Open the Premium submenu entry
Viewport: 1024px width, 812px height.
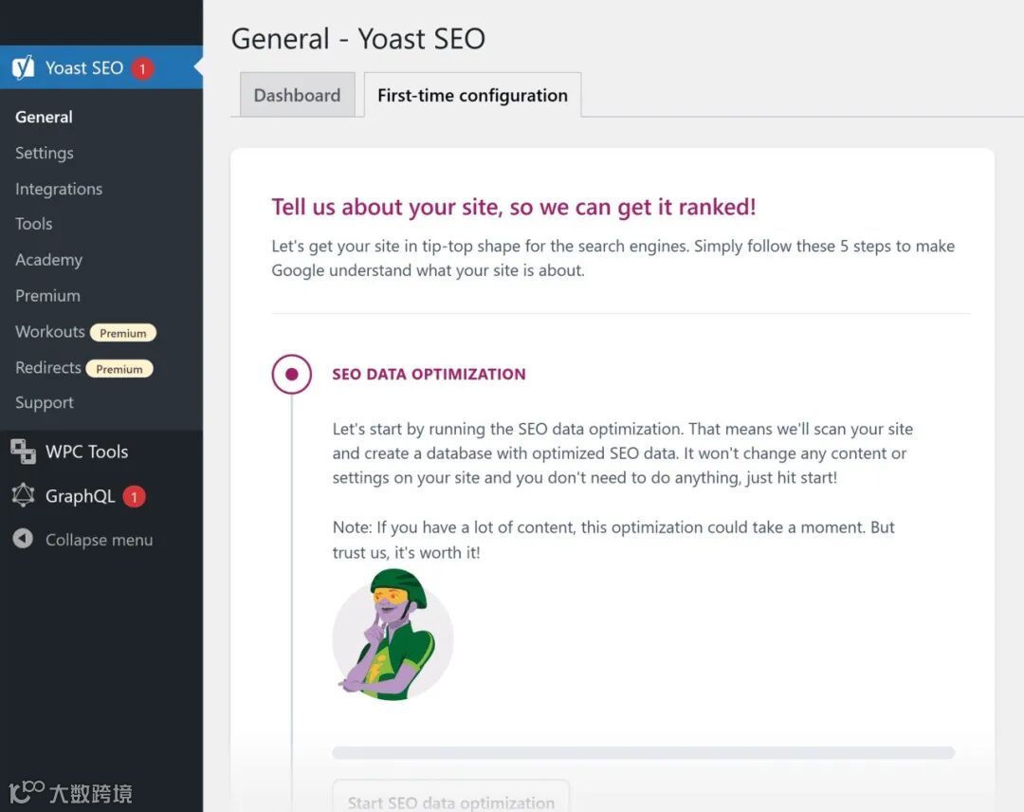(x=47, y=296)
